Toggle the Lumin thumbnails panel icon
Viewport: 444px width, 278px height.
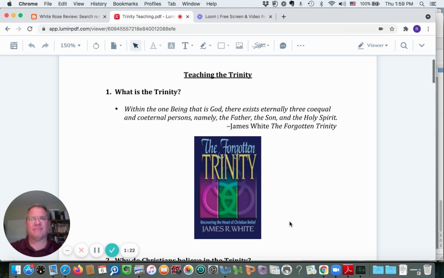[x=13, y=46]
